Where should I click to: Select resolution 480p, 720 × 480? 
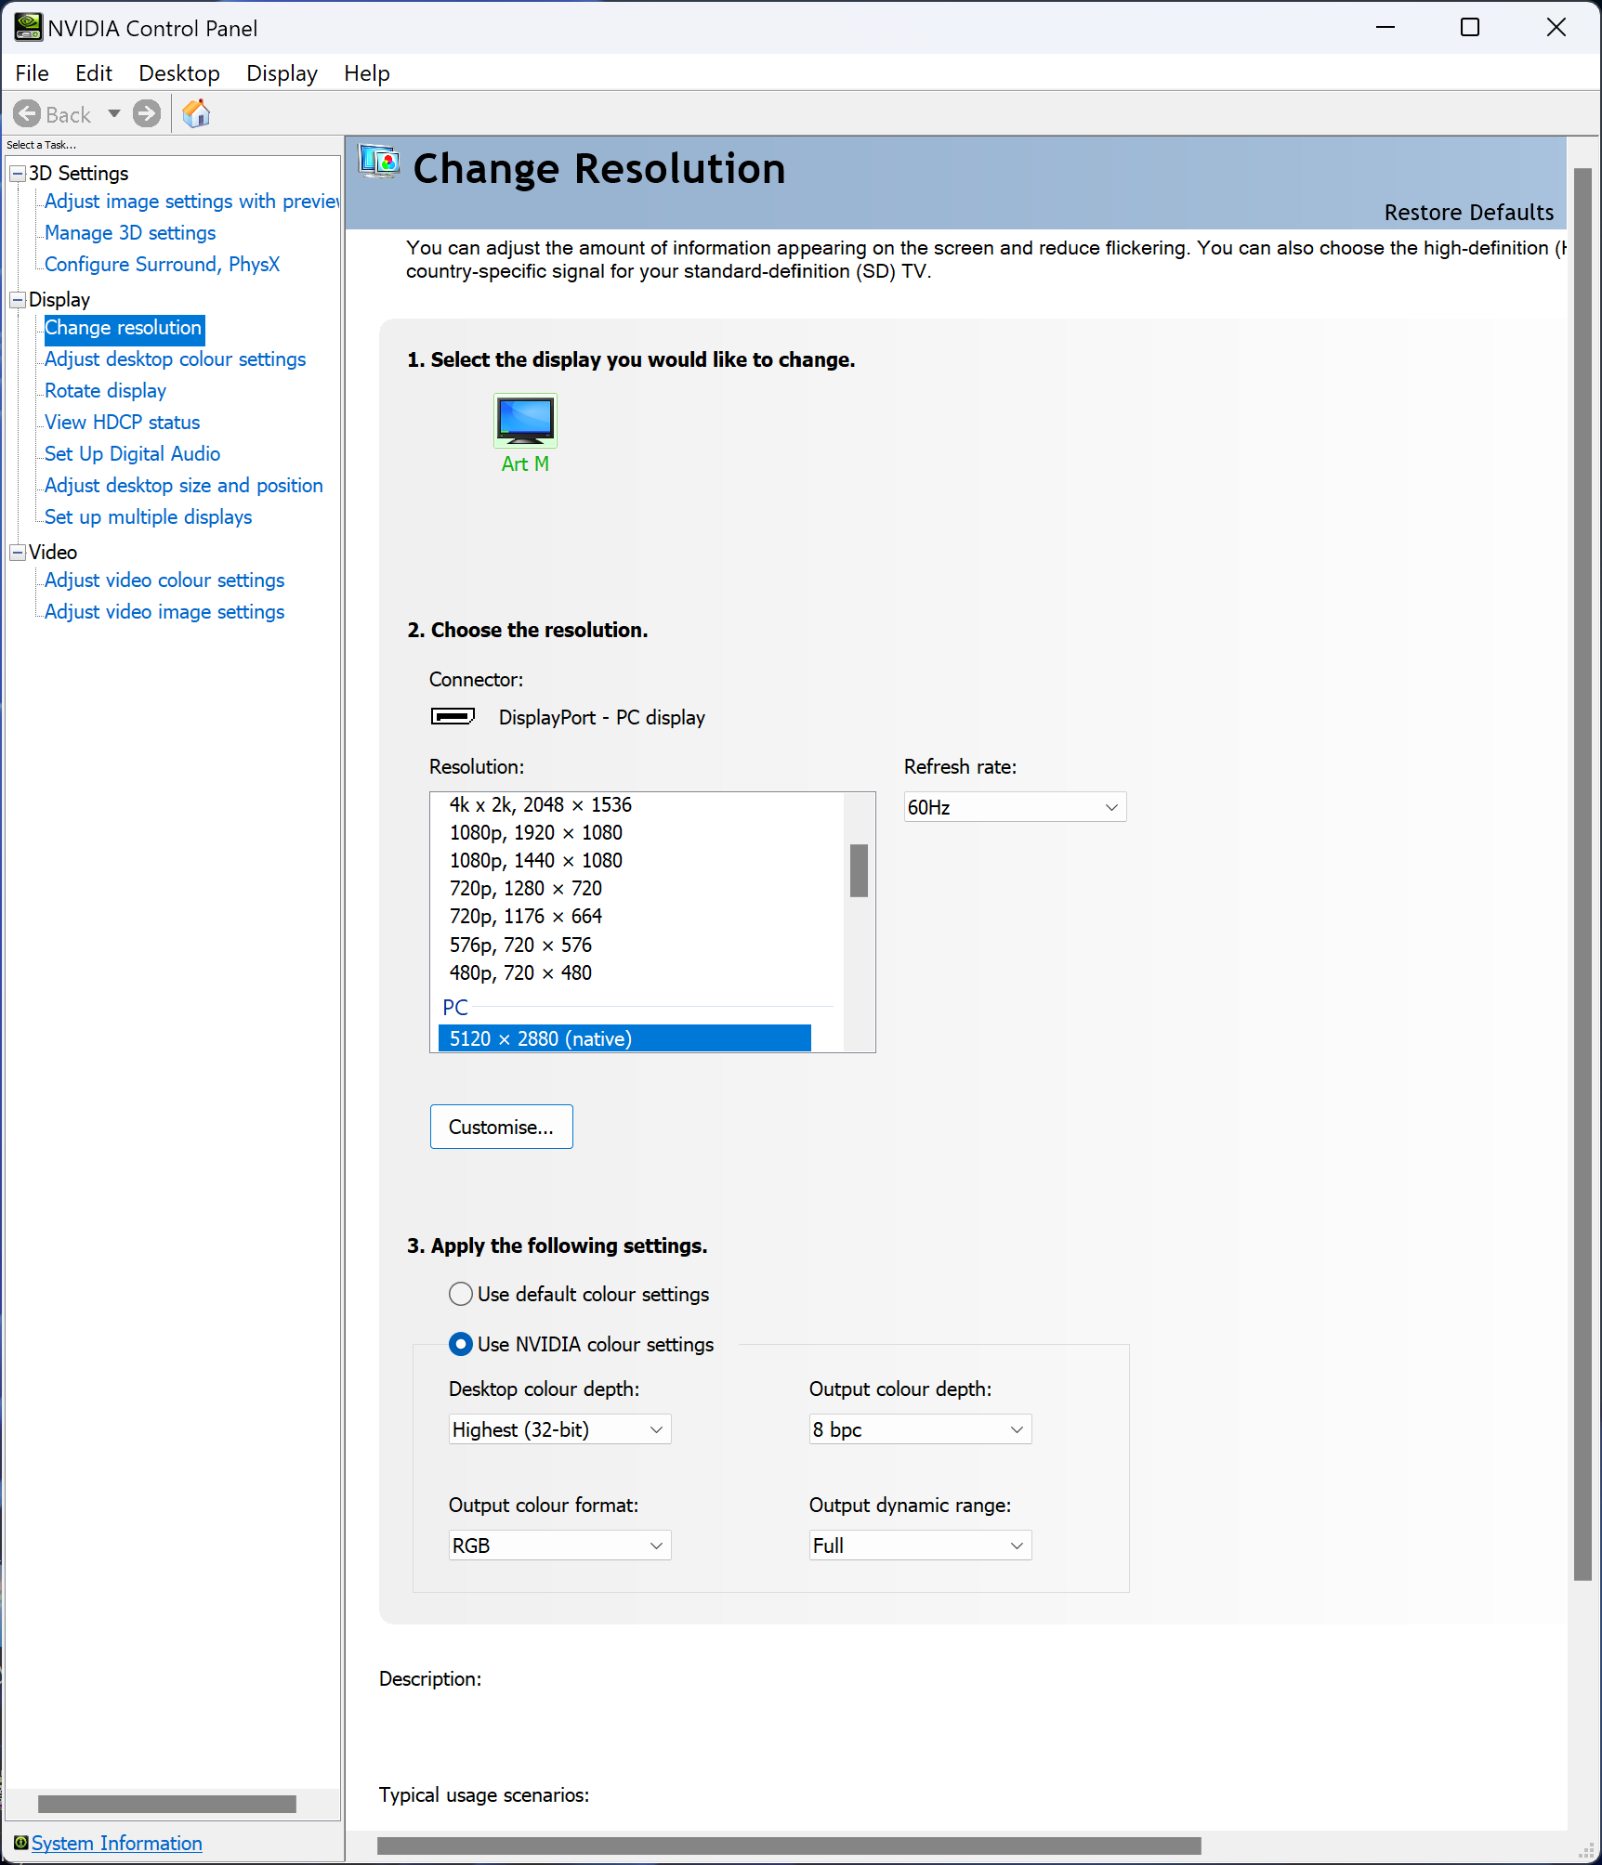[520, 973]
